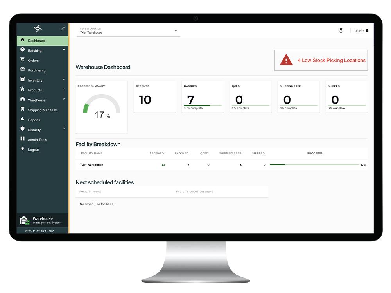Click the Logout plug icon
The height and width of the screenshot is (293, 391).
click(x=22, y=149)
